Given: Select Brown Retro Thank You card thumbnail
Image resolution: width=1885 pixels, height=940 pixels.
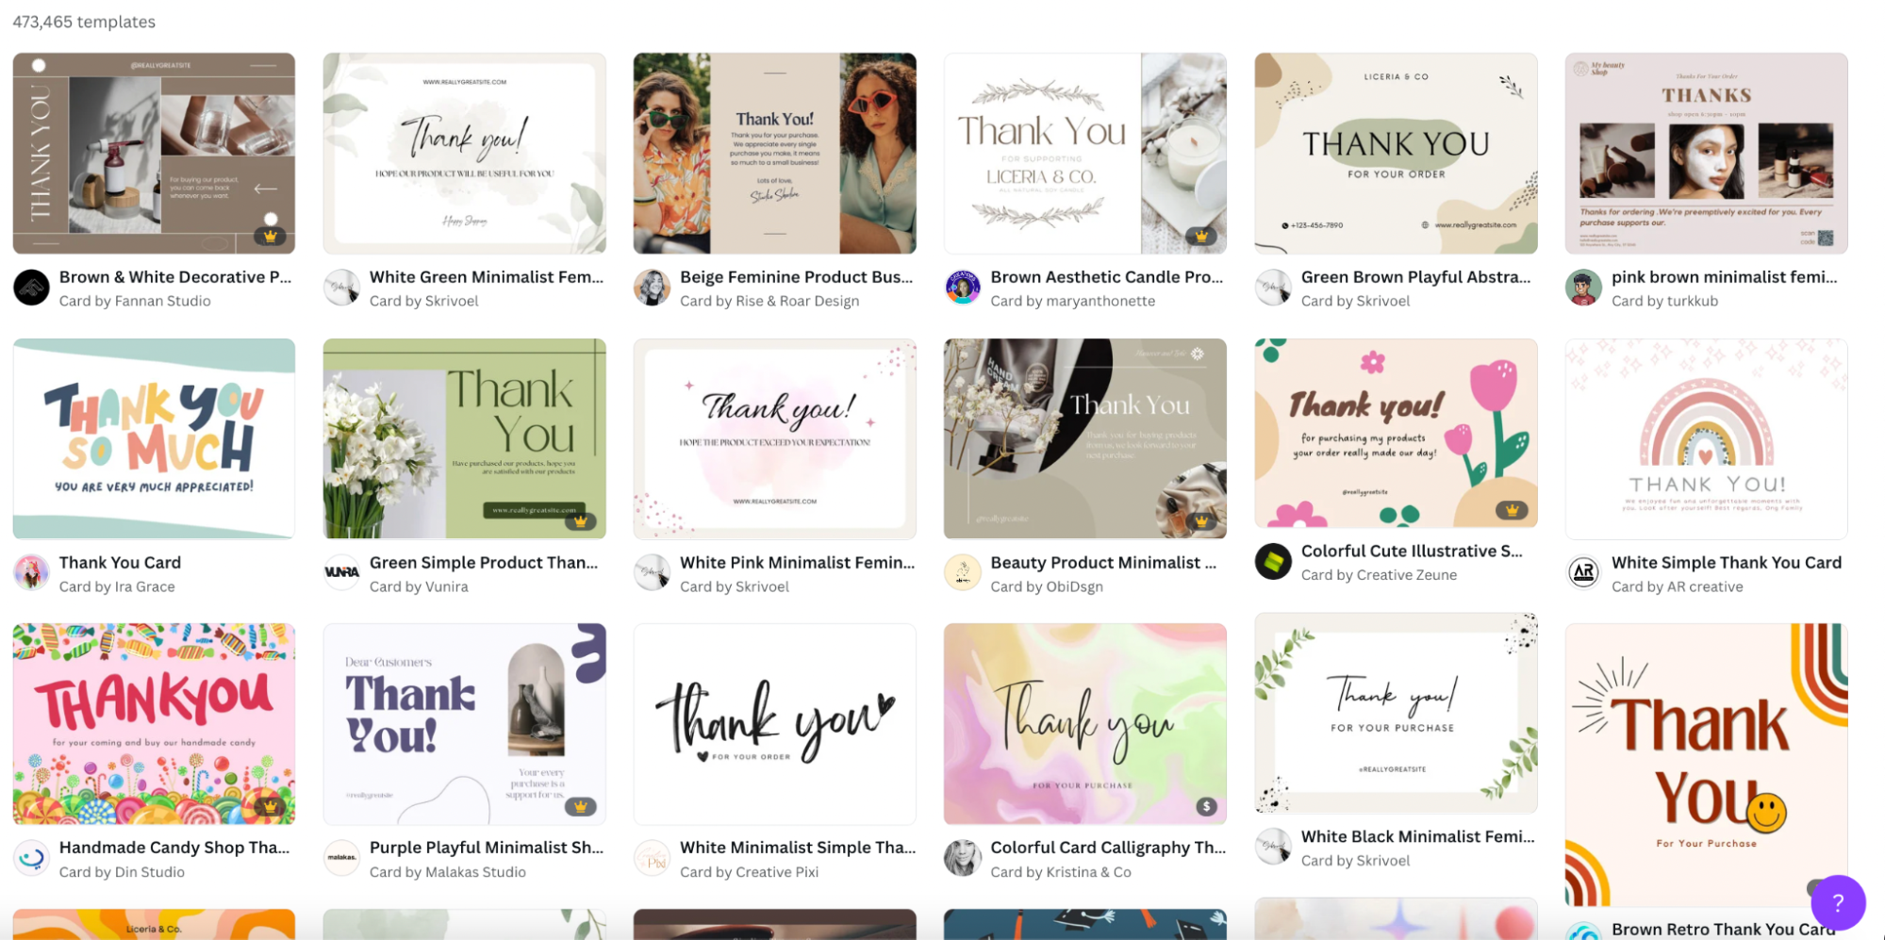Looking at the screenshot, I should click(1706, 765).
